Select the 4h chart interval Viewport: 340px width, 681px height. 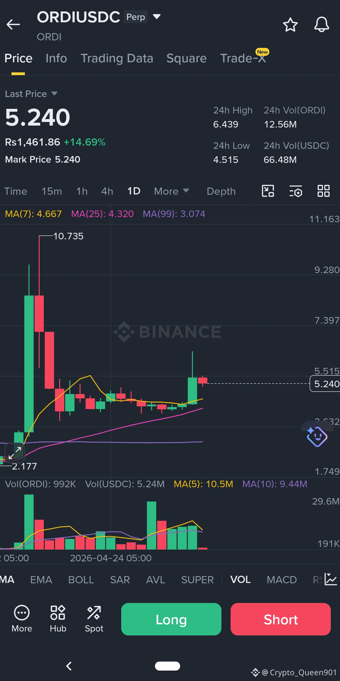(x=107, y=191)
